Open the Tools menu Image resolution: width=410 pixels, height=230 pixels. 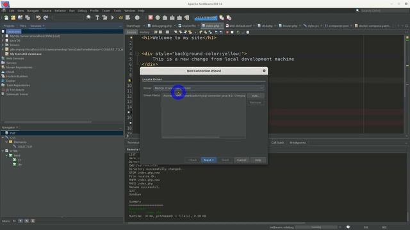click(117, 11)
